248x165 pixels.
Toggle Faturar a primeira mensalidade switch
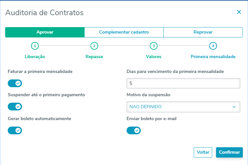pyautogui.click(x=15, y=83)
